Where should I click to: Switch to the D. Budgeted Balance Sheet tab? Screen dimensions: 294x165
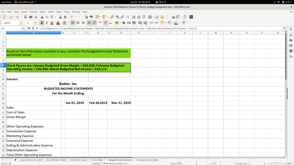[147, 160]
